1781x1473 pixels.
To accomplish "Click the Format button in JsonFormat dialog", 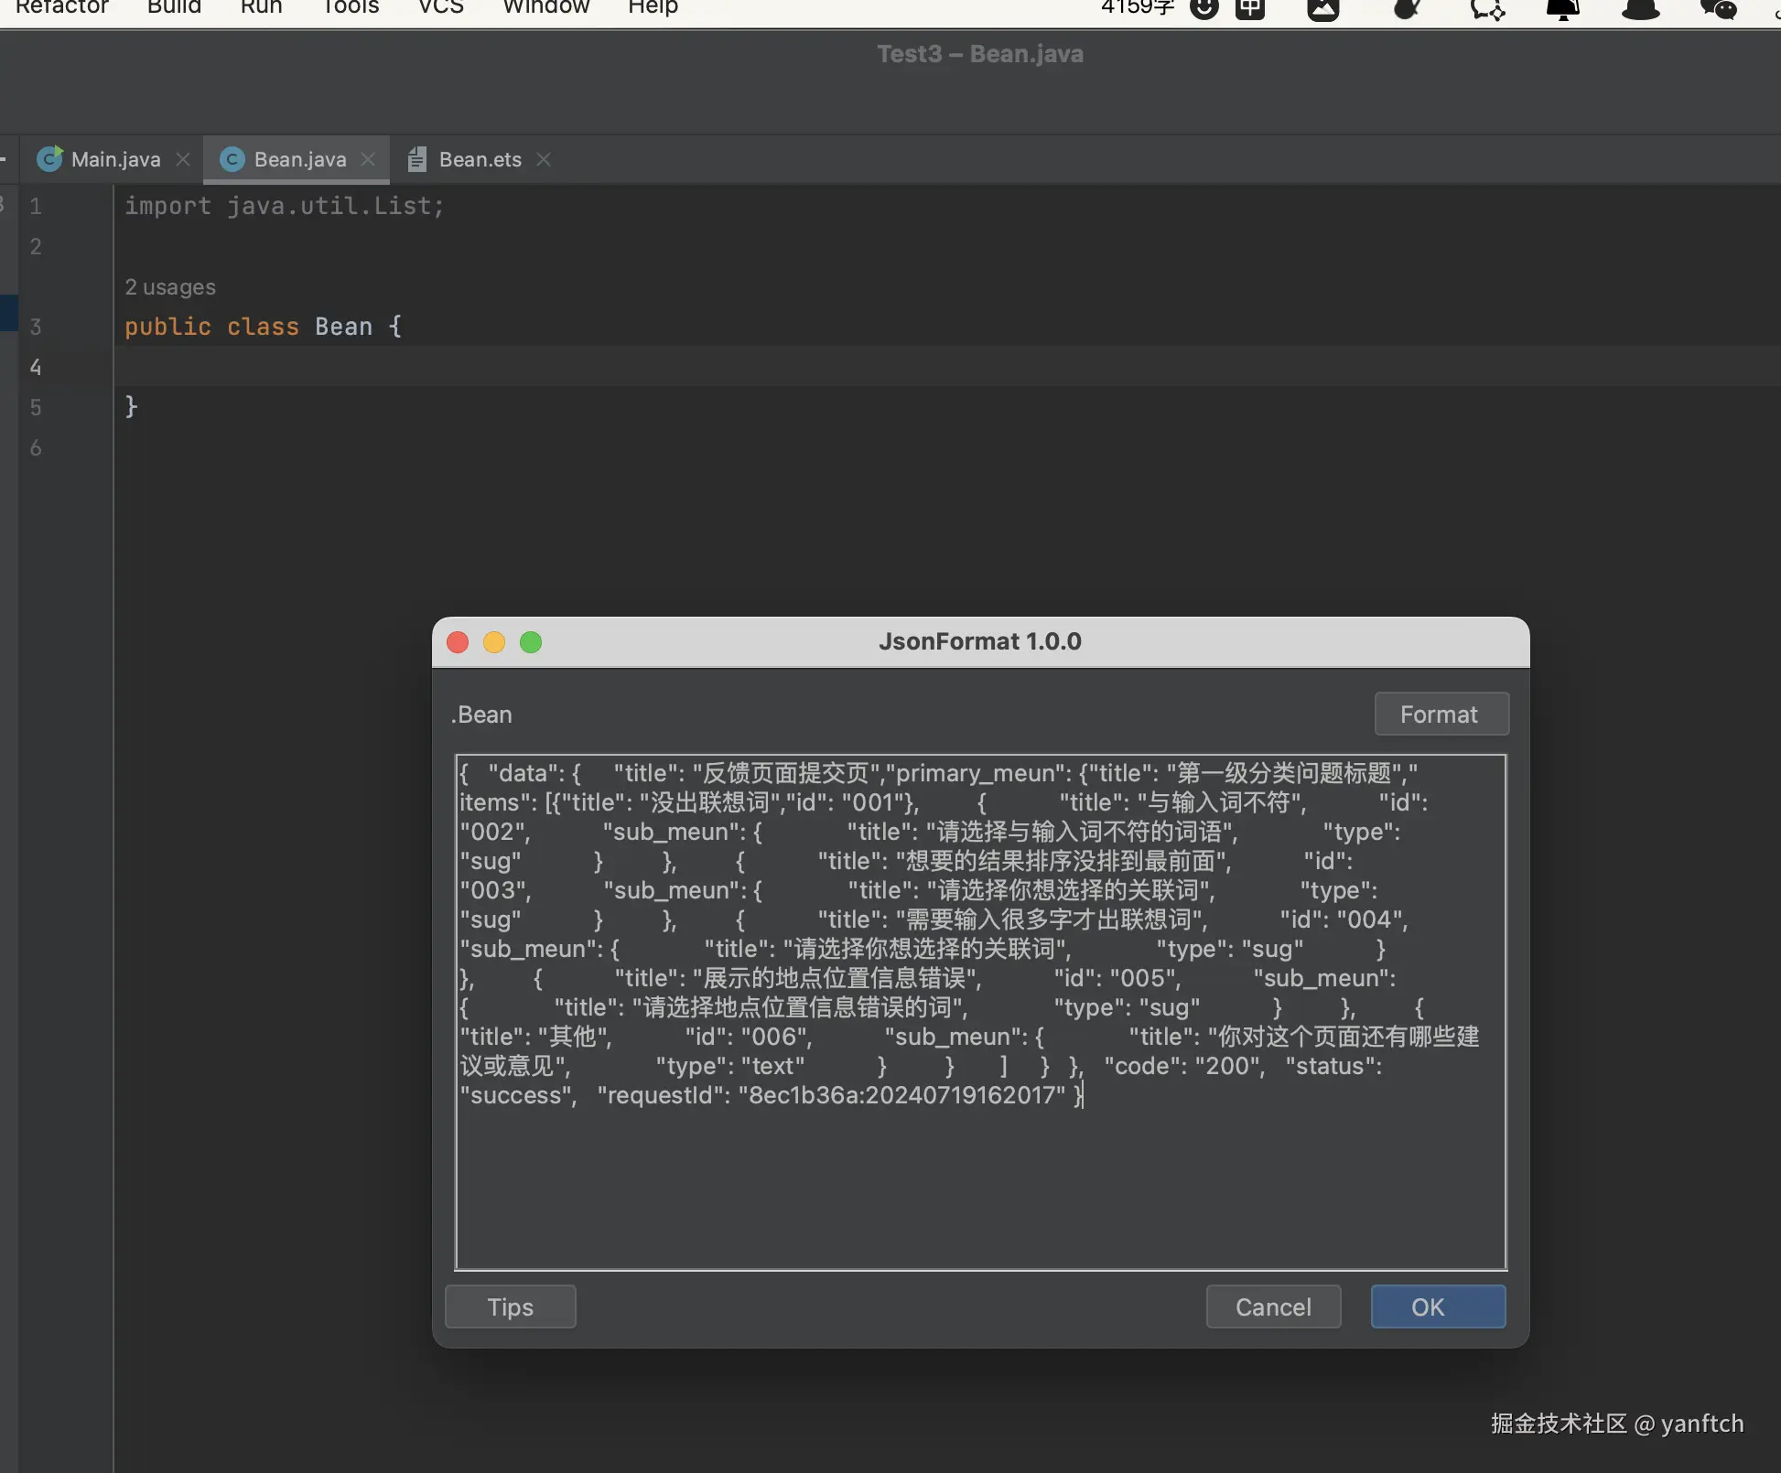I will pyautogui.click(x=1441, y=714).
